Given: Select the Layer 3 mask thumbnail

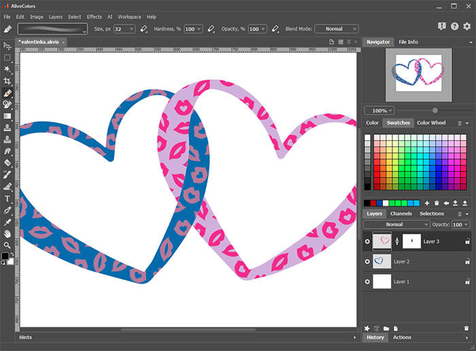Looking at the screenshot, I should [415, 241].
